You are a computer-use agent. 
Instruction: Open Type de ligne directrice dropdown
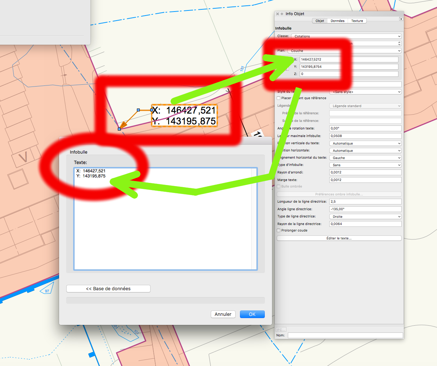point(365,217)
